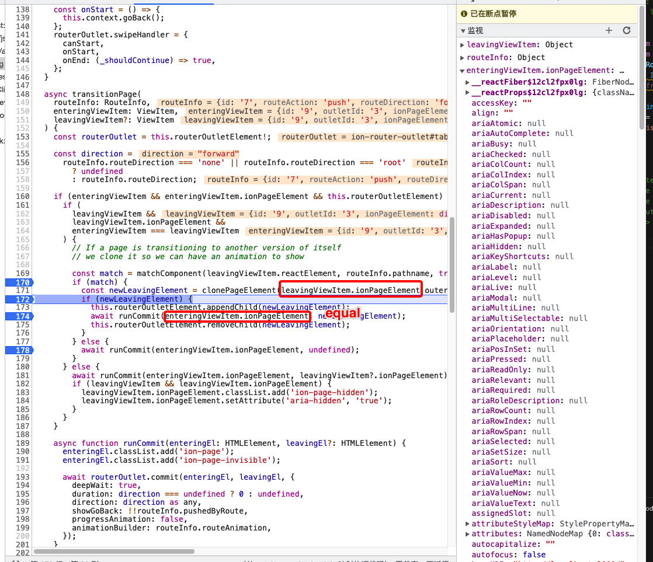Click the ariaValueText: null property
The width and height of the screenshot is (653, 562).
tap(515, 503)
